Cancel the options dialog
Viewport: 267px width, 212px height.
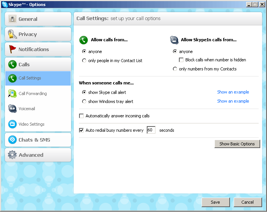point(248,202)
